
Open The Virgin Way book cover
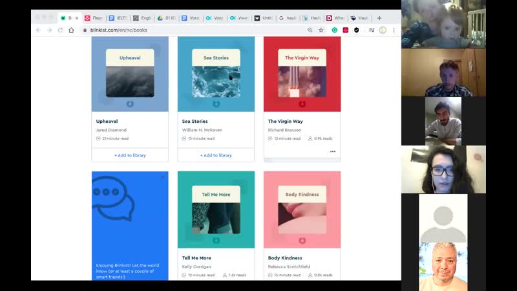[302, 74]
